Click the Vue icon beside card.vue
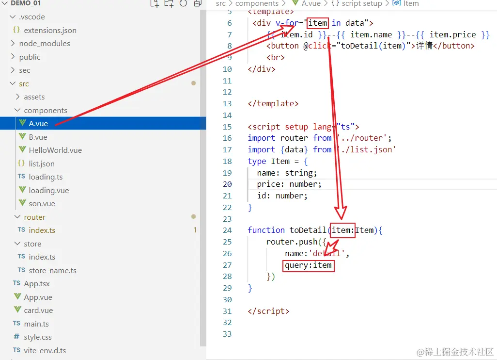Image resolution: width=497 pixels, height=360 pixels. click(x=17, y=310)
